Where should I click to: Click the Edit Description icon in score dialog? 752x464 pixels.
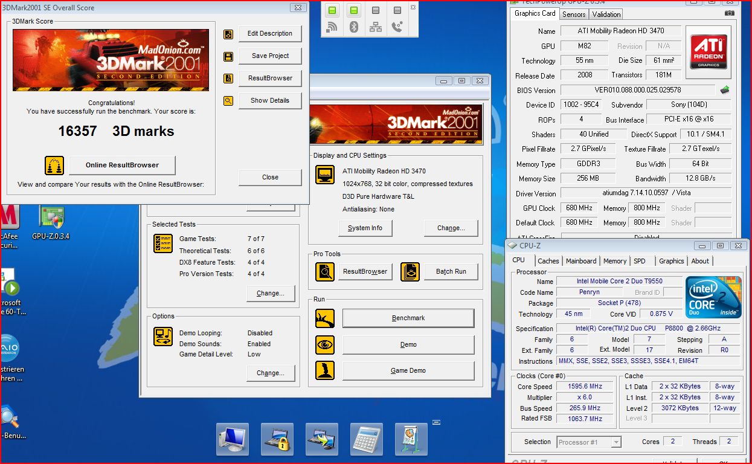[228, 34]
